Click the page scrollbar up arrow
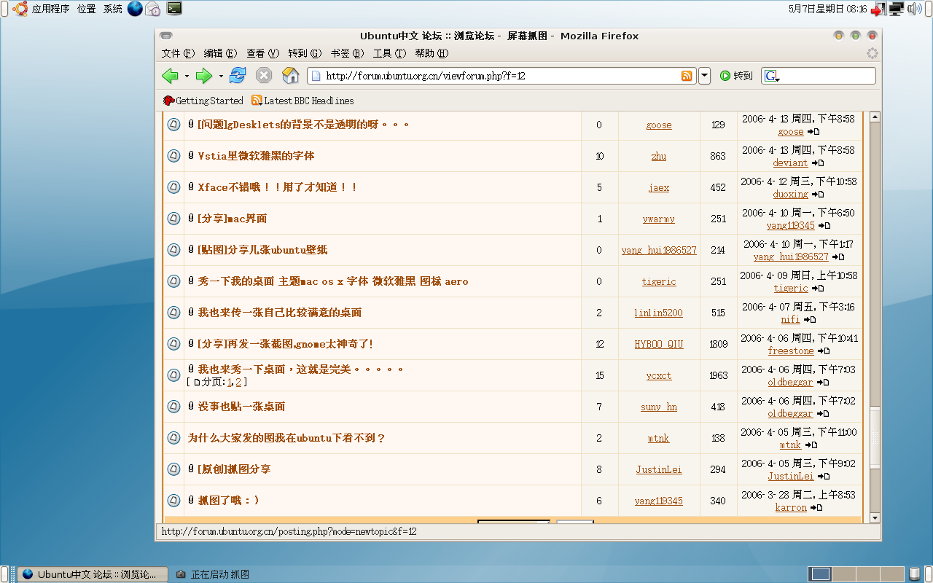 pyautogui.click(x=875, y=117)
